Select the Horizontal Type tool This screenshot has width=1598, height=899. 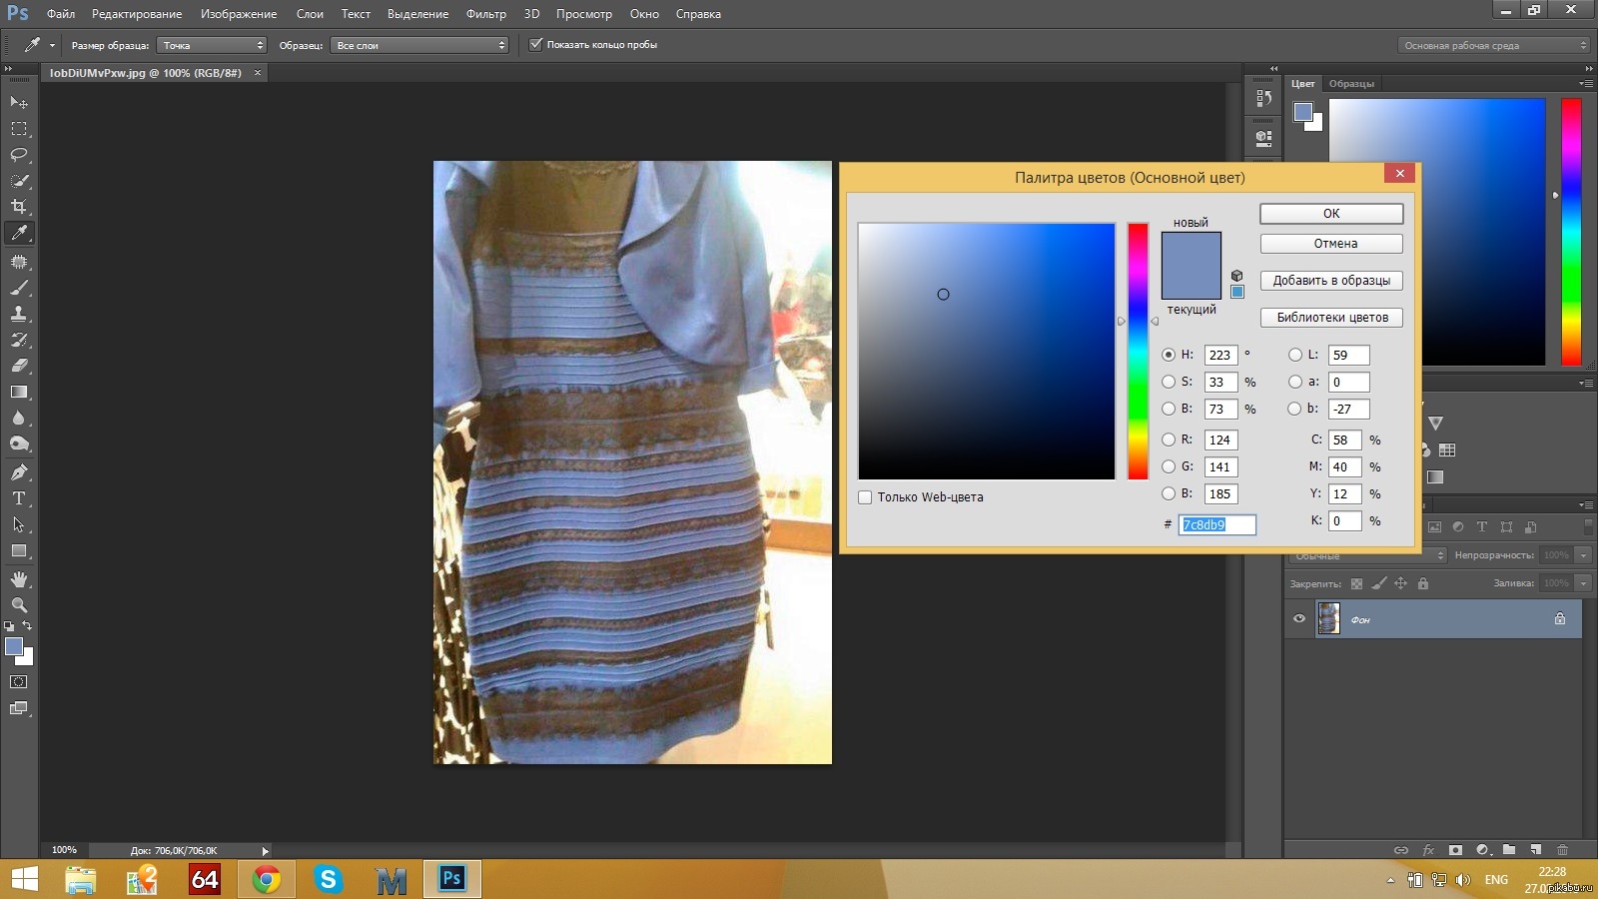click(19, 498)
